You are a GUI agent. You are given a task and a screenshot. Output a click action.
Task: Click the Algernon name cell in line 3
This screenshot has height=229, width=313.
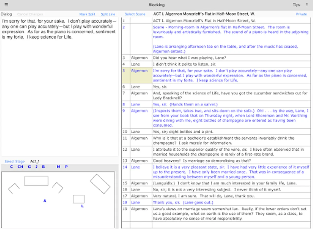point(141,58)
